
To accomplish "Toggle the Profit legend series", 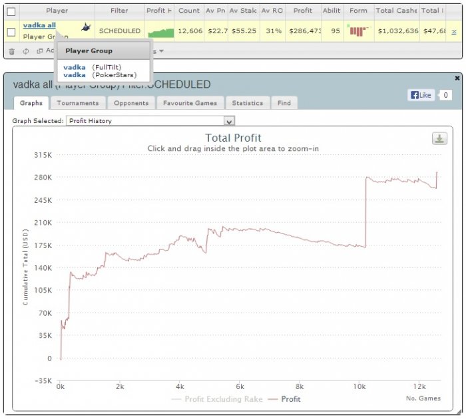I will [284, 399].
